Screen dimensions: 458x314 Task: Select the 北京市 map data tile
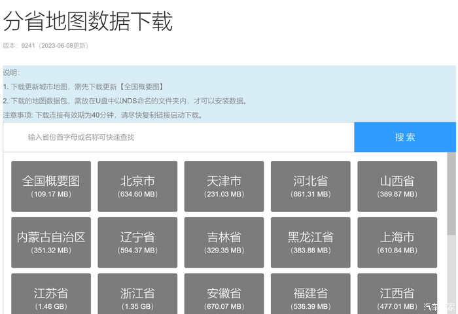tap(137, 186)
